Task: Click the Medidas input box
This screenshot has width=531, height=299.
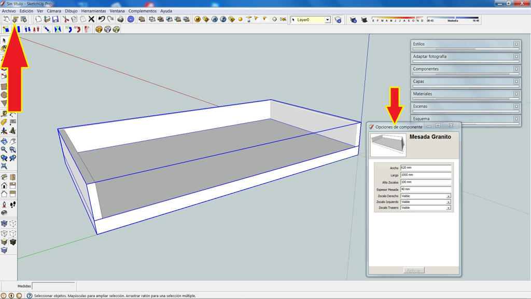Action: click(x=53, y=286)
